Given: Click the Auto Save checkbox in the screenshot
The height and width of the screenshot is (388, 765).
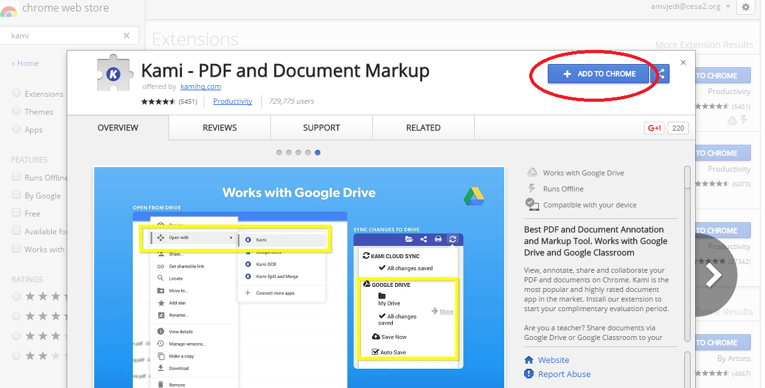Looking at the screenshot, I should click(x=375, y=352).
